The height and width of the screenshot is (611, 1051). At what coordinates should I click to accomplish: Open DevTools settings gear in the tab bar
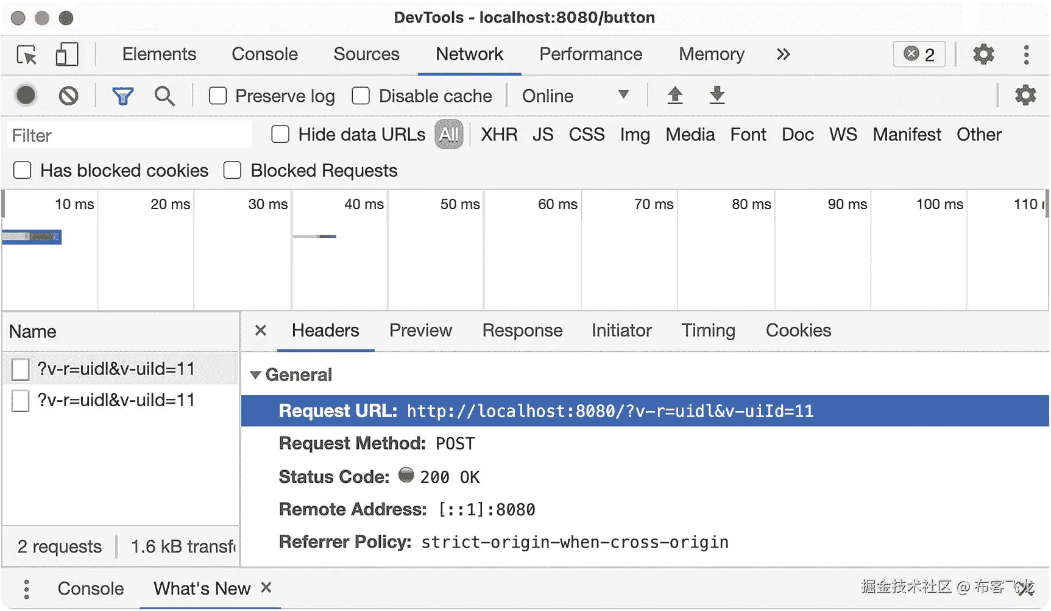point(983,55)
